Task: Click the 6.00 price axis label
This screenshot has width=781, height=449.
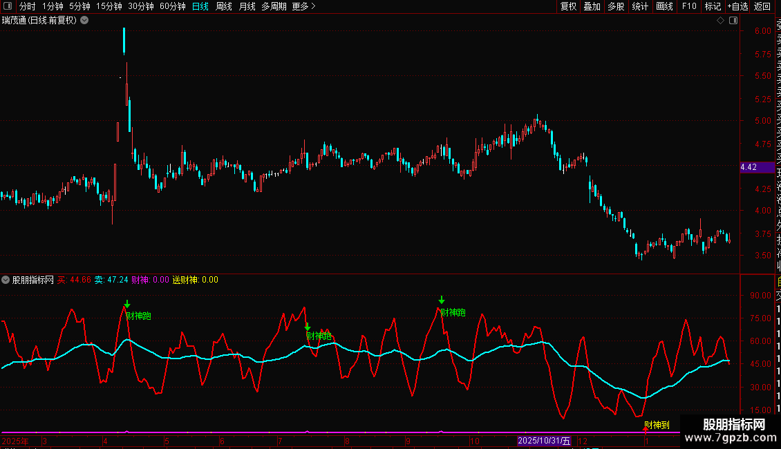Action: point(762,31)
